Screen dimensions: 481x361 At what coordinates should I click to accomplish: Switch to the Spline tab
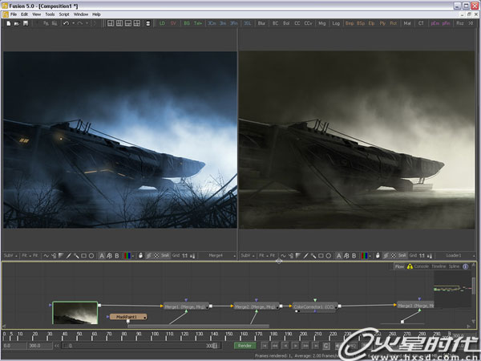pyautogui.click(x=454, y=266)
